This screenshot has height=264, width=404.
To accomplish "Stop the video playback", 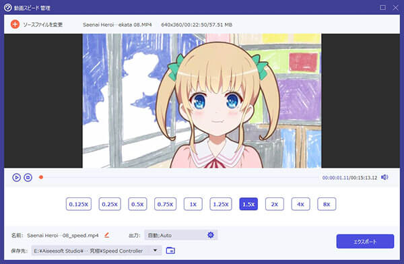I will point(28,177).
